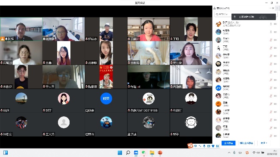Screen dimensions: 280x157
Task: Open WeChat from the taskbar
Action: [144, 153]
